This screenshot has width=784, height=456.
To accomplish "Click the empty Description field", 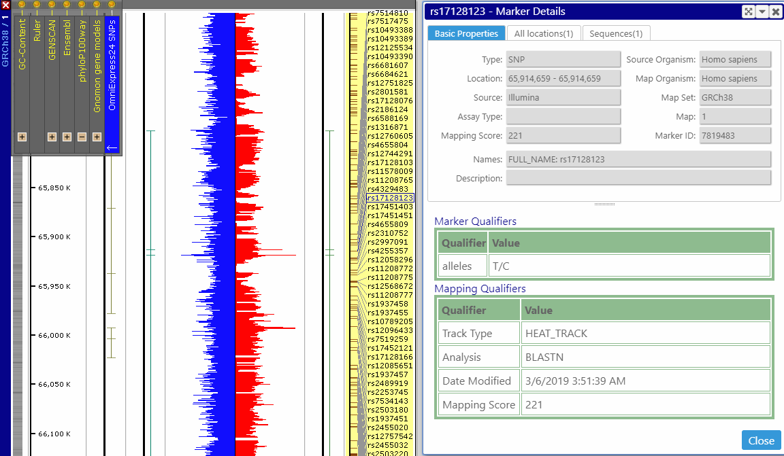I will (x=638, y=178).
